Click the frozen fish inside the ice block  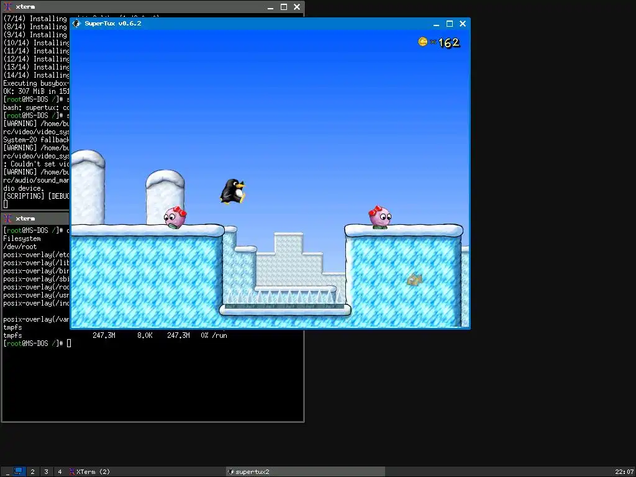[415, 279]
